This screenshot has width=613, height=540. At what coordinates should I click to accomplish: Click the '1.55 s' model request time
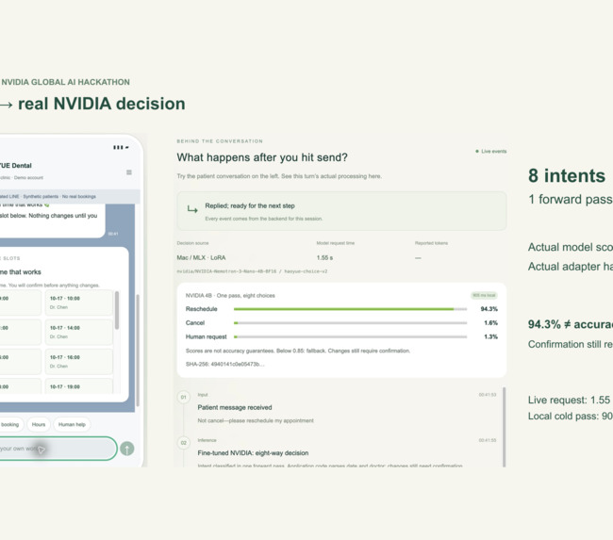tap(324, 258)
